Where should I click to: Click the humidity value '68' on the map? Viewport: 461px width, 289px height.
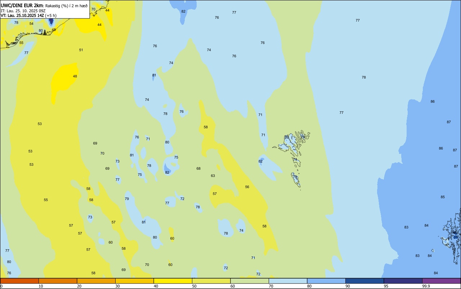tap(198, 169)
